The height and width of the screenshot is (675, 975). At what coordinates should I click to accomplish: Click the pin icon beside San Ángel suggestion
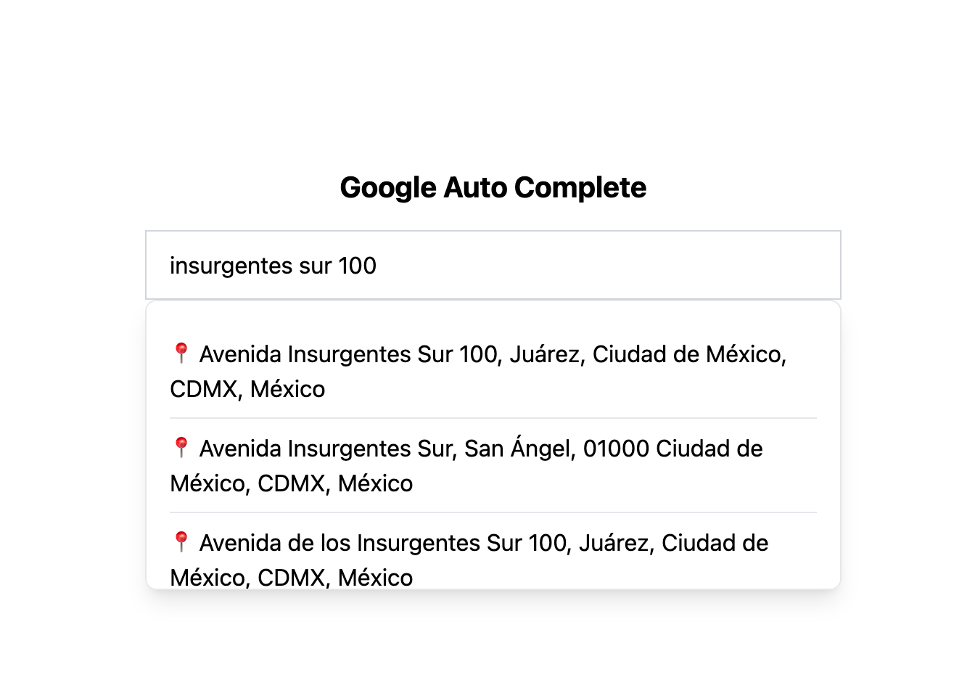click(x=181, y=448)
